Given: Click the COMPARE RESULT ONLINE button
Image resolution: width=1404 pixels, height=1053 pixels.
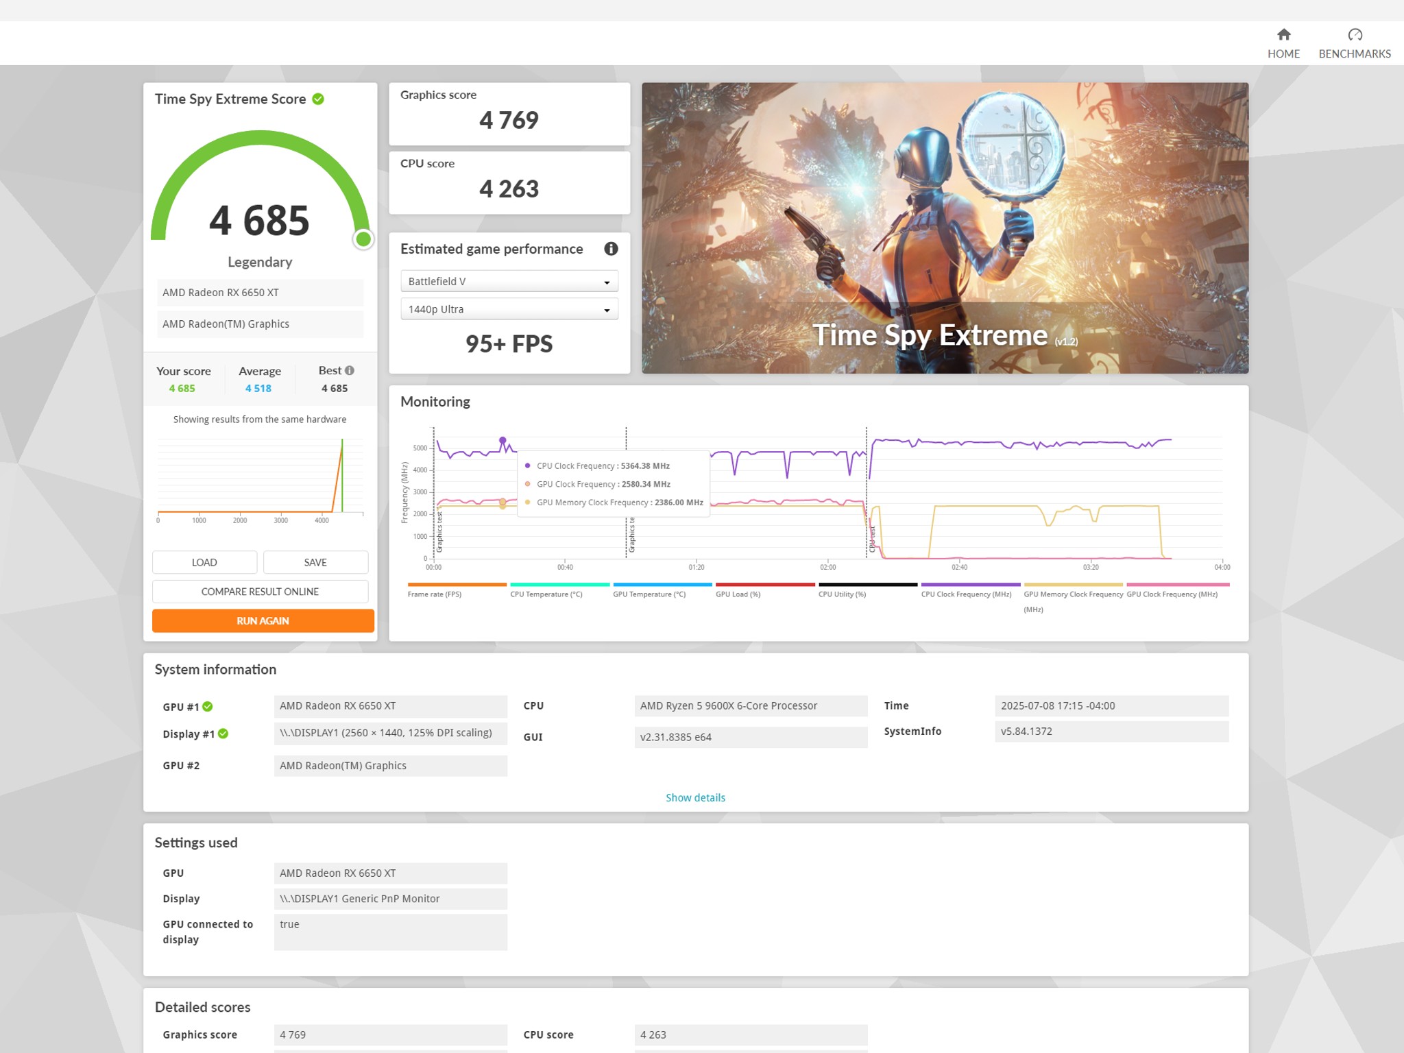Looking at the screenshot, I should [x=260, y=591].
